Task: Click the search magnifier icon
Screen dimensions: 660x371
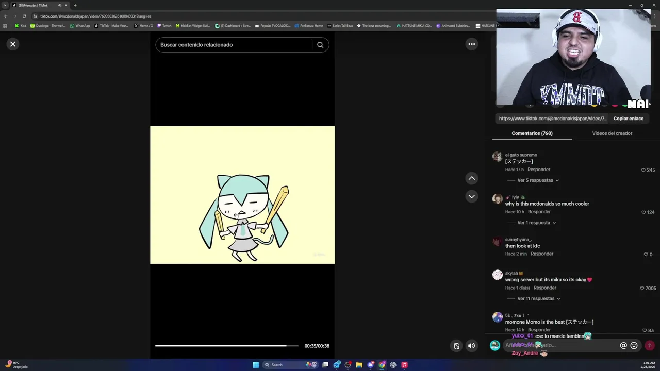Action: pyautogui.click(x=320, y=45)
